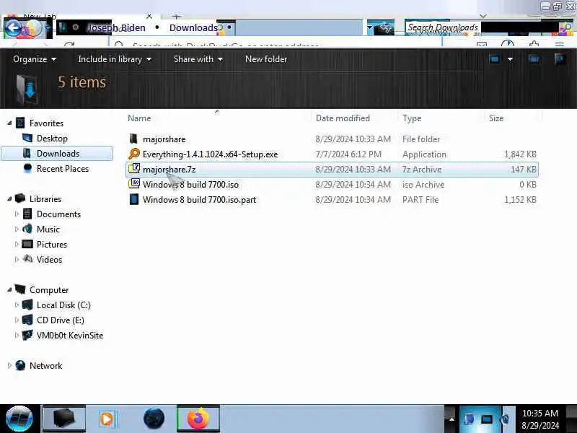
Task: Click the change view icon in toolbar
Action: 495,59
